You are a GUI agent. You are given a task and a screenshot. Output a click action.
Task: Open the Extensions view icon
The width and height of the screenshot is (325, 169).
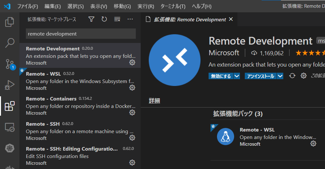(9, 106)
